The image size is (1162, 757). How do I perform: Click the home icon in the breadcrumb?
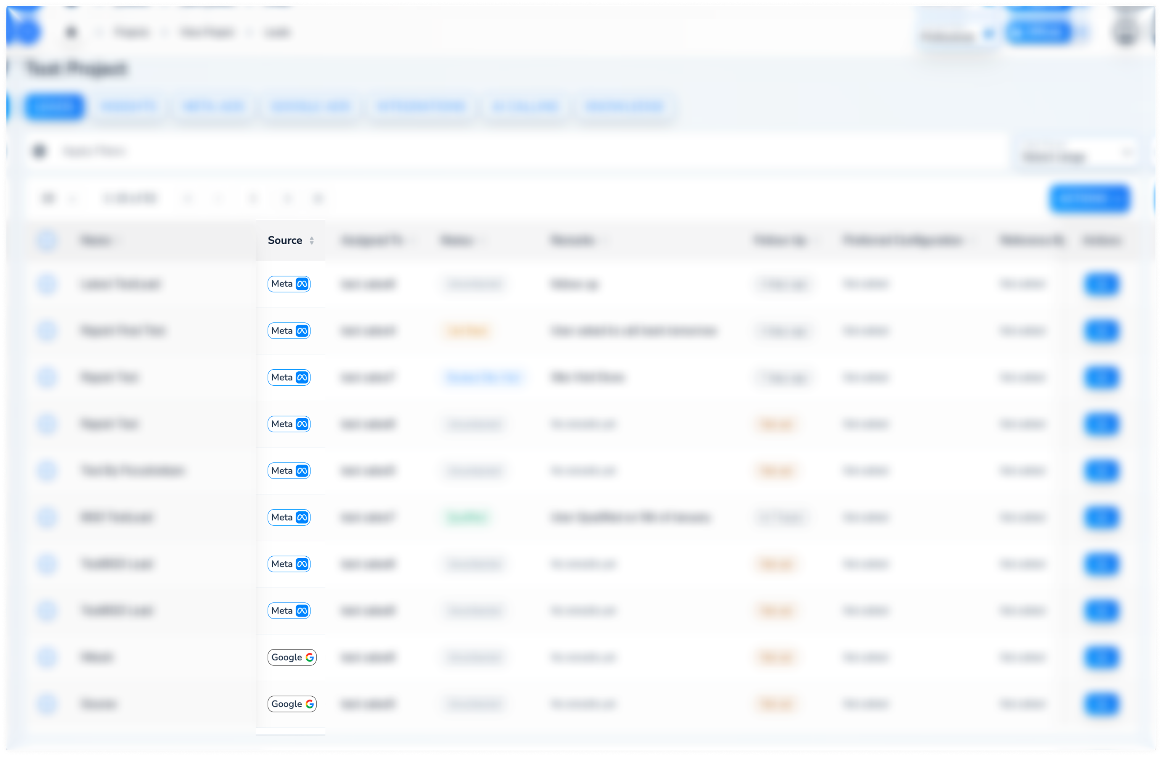[71, 32]
